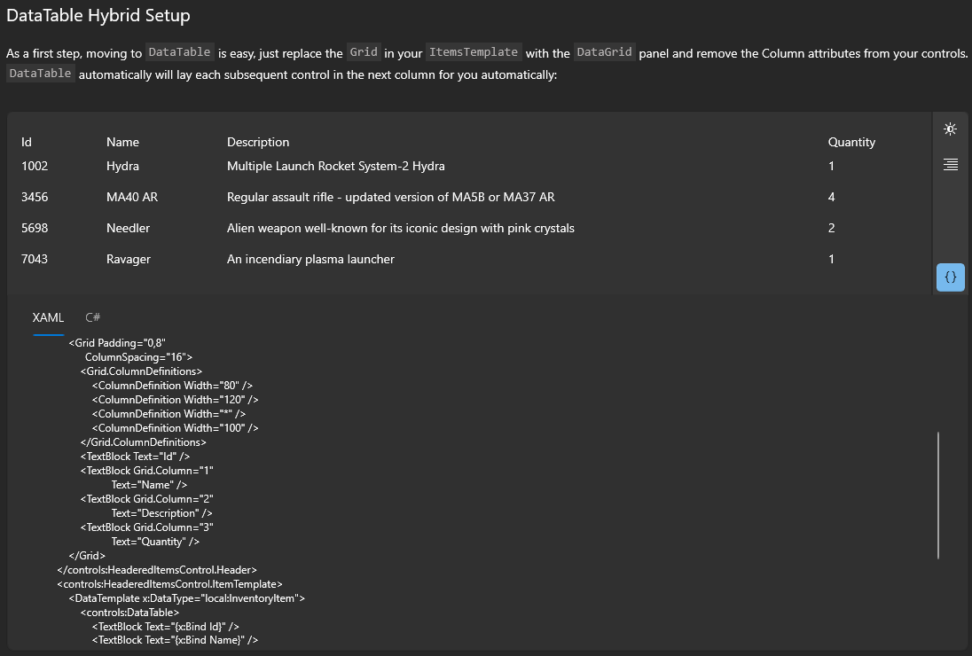Click the Name column header
Viewport: 972px width, 656px height.
[122, 142]
